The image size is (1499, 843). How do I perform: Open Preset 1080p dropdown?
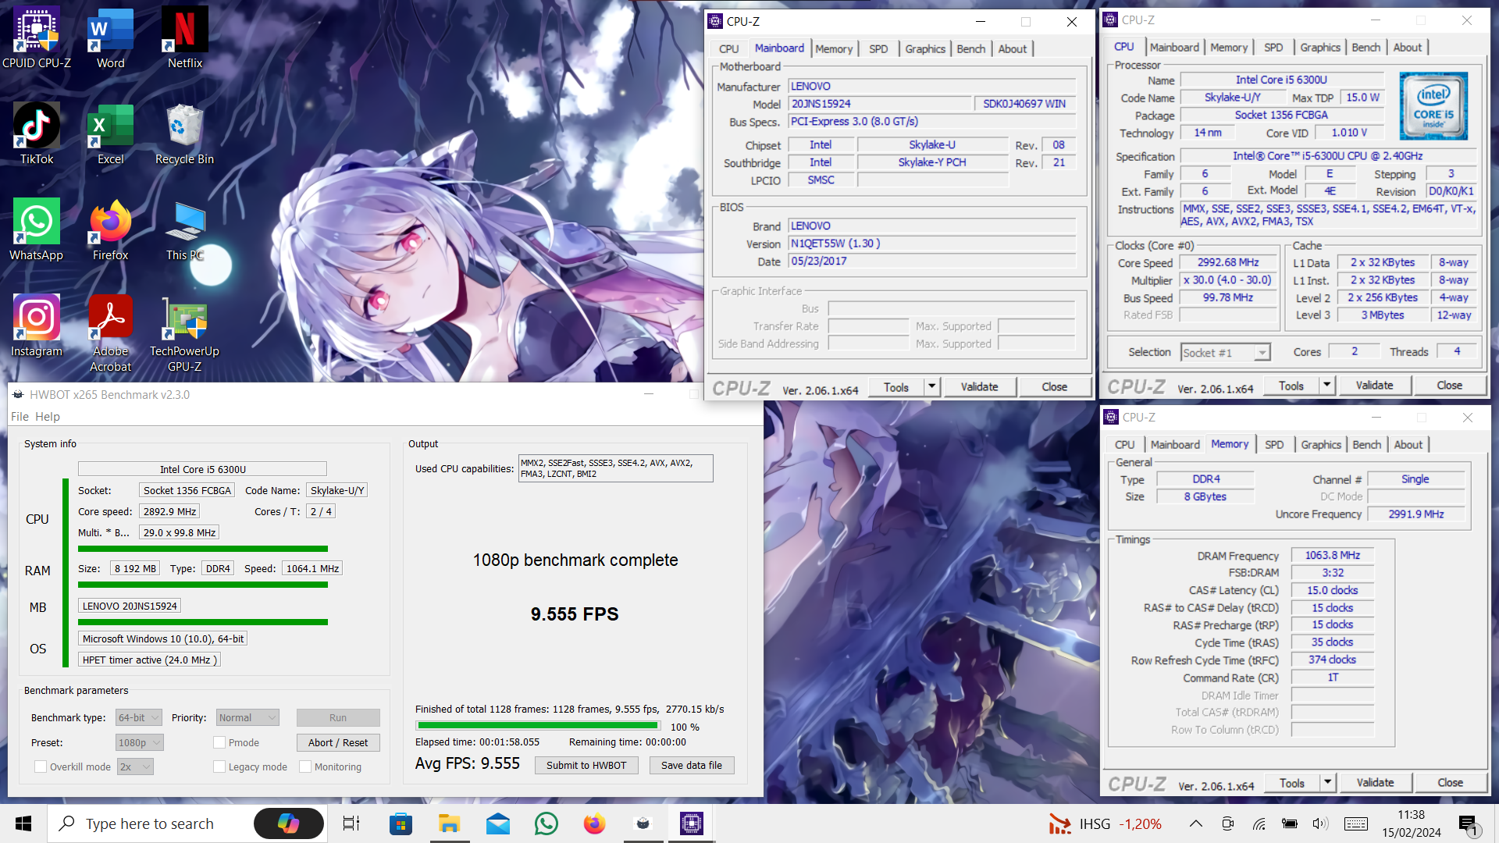pyautogui.click(x=140, y=742)
